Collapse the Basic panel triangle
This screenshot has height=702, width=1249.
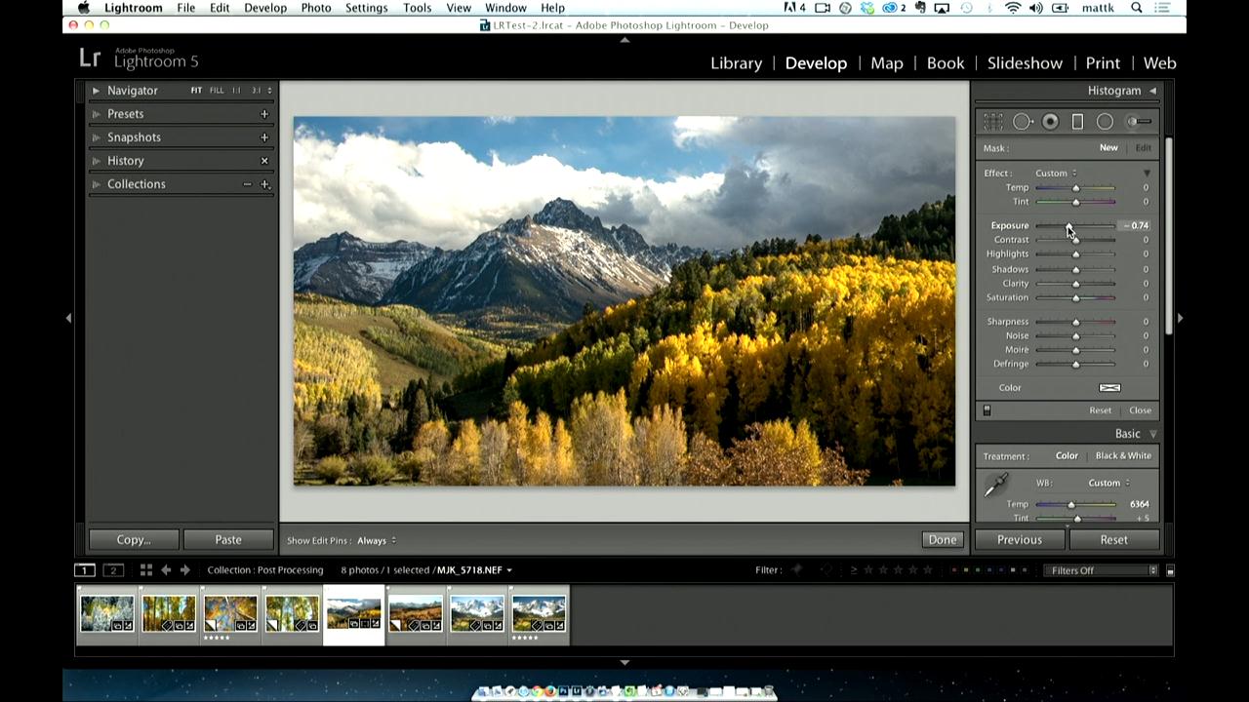(x=1152, y=434)
